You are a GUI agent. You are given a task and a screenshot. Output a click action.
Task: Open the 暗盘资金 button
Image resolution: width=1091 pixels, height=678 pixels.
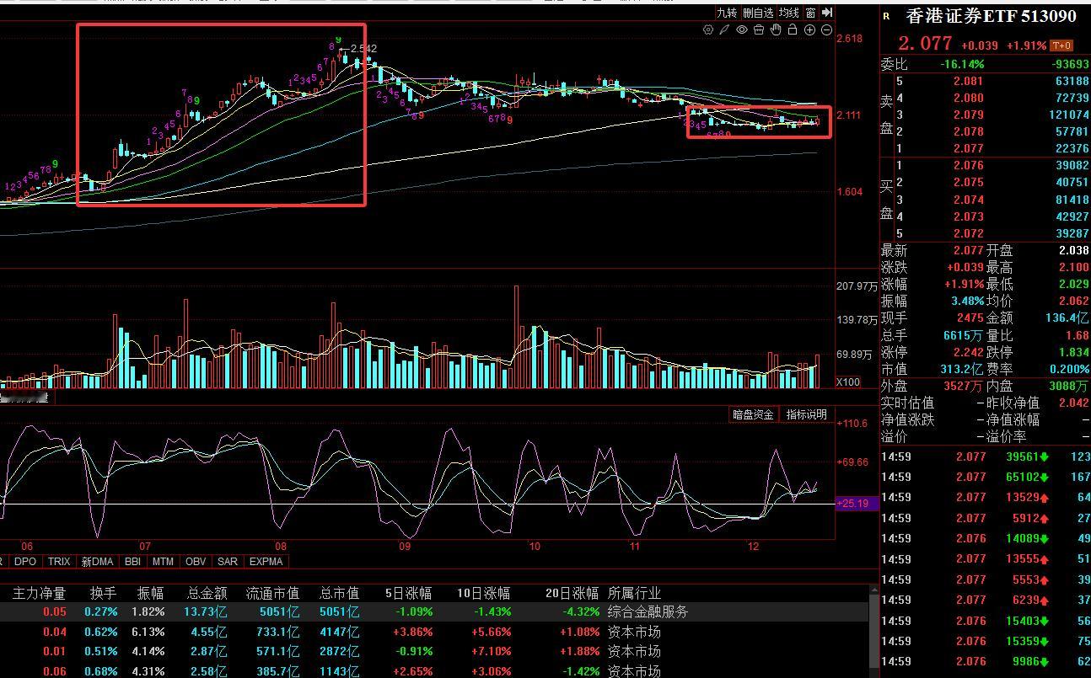coord(753,414)
